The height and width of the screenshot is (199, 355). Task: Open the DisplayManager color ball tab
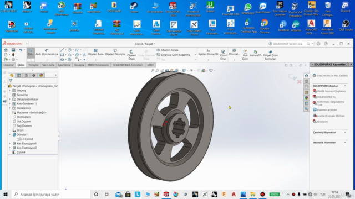(41, 75)
